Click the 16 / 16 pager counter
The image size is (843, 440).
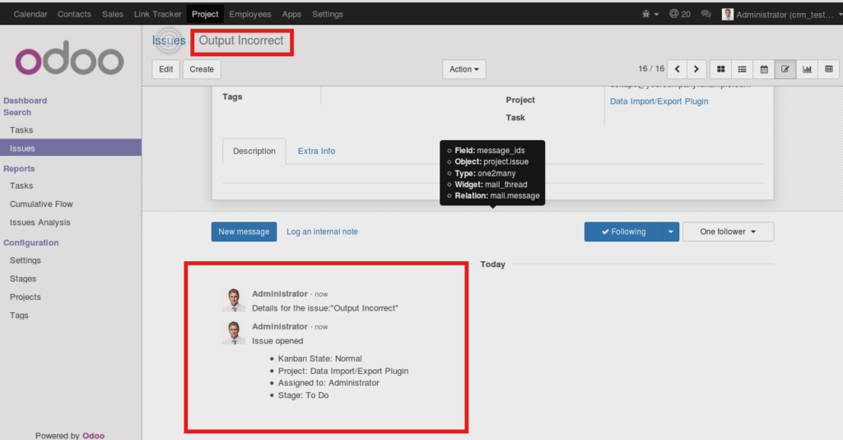(x=651, y=69)
